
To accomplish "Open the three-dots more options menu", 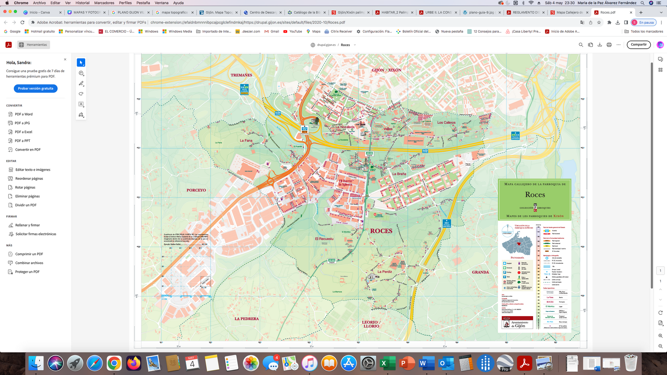I will click(619, 45).
